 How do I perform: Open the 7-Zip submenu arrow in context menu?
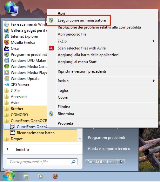154,41
